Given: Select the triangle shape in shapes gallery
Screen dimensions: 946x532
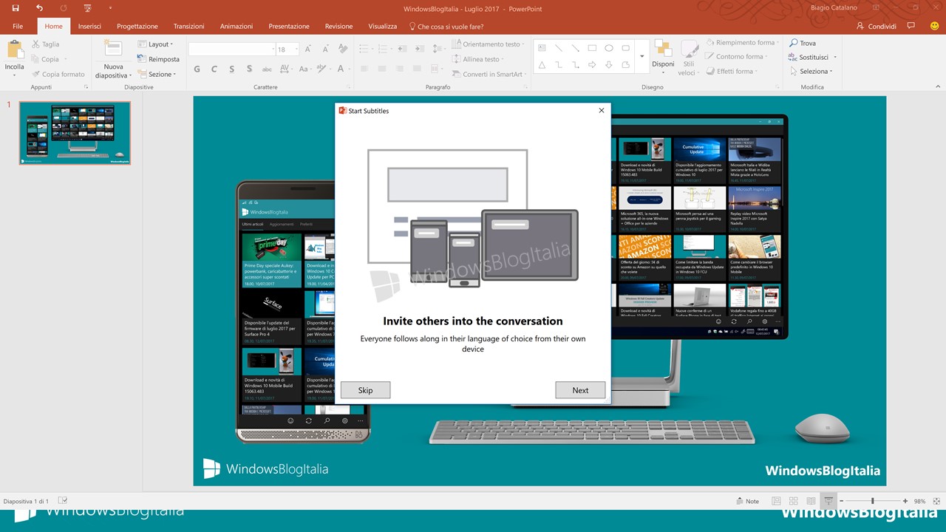Looking at the screenshot, I should pyautogui.click(x=542, y=65).
